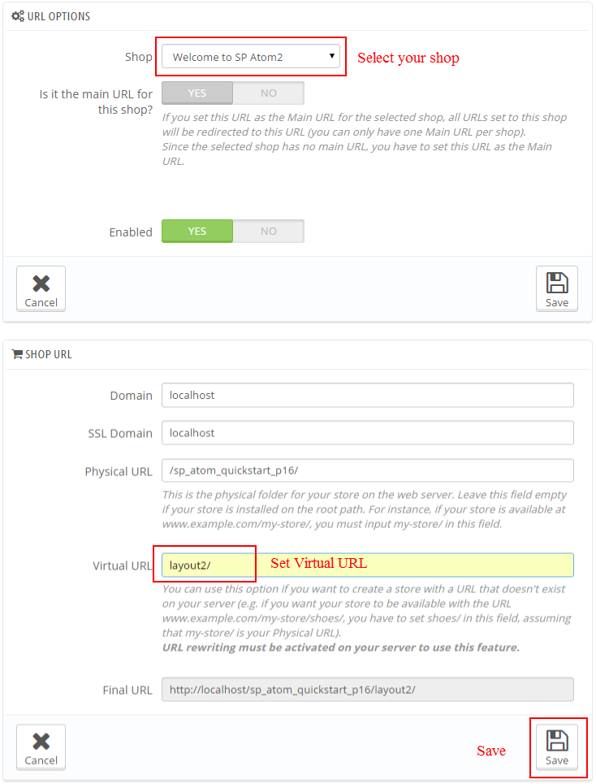Switch Enabled toggle to NO
The height and width of the screenshot is (784, 596).
tap(268, 231)
